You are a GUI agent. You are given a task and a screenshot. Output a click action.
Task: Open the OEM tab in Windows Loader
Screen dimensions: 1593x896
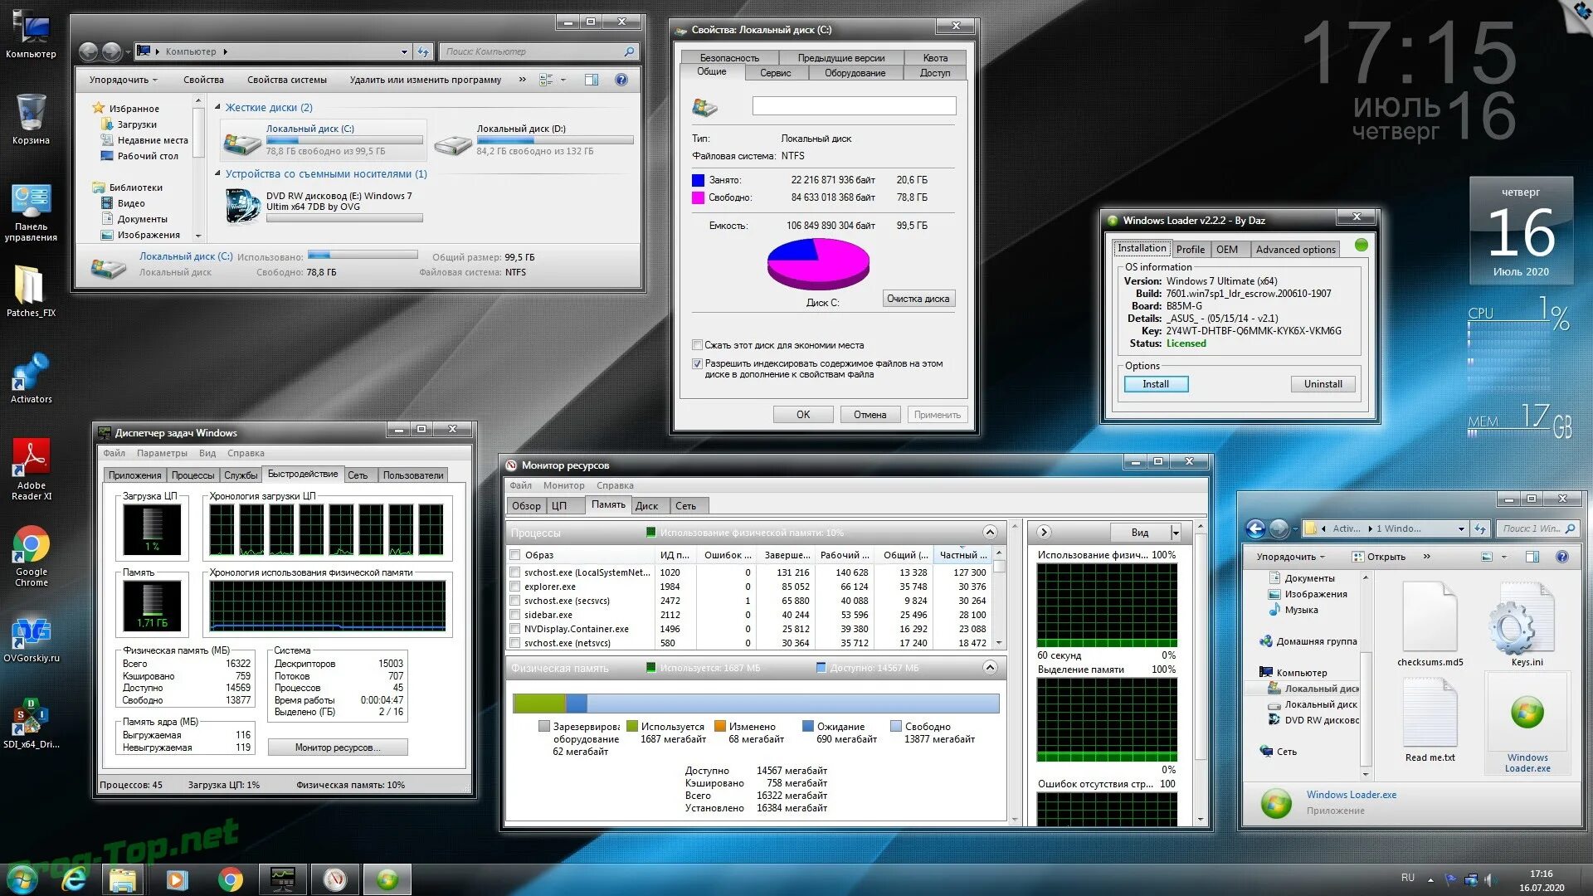[x=1226, y=249]
